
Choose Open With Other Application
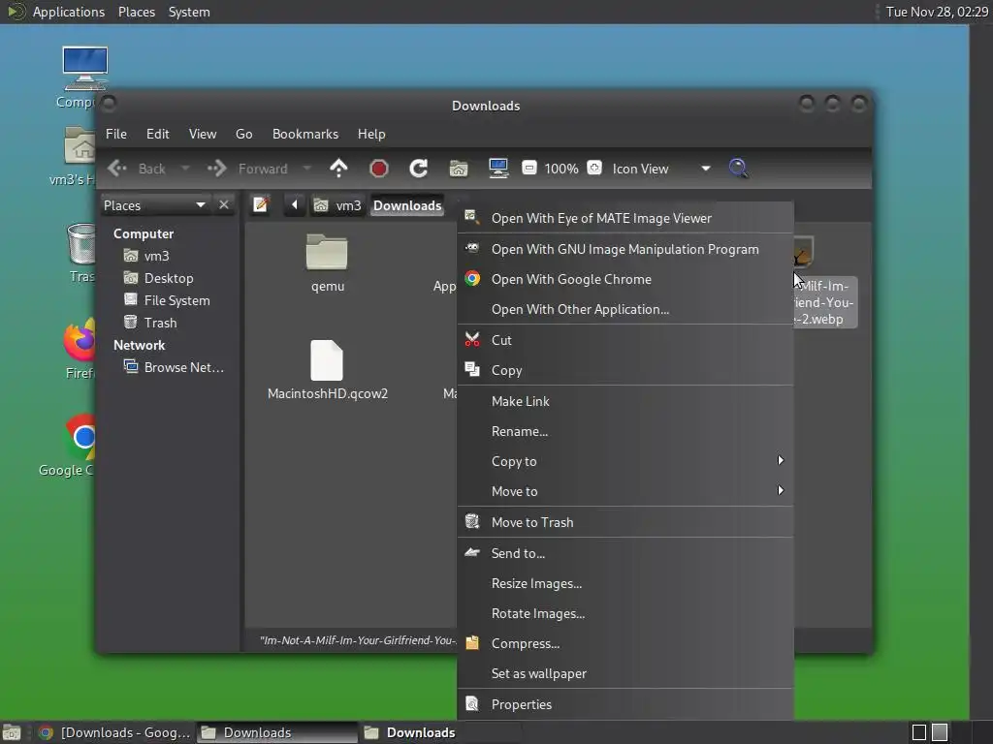pos(625,309)
